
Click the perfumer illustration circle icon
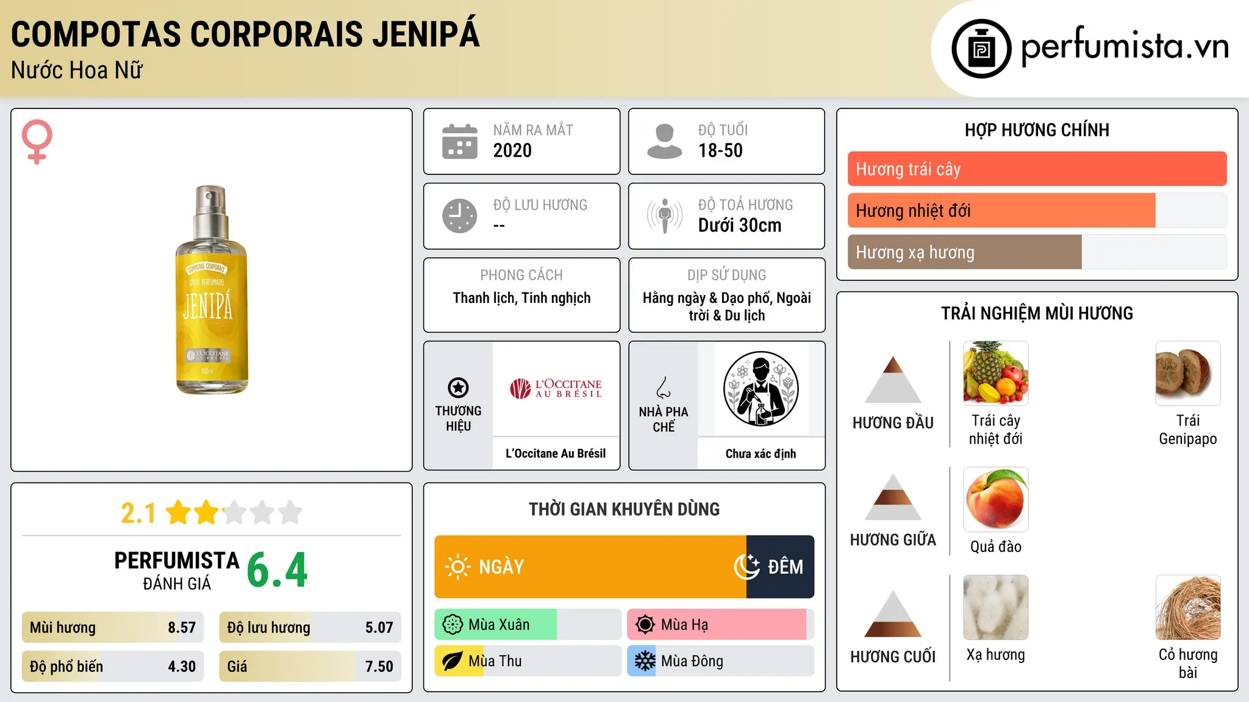(x=761, y=389)
